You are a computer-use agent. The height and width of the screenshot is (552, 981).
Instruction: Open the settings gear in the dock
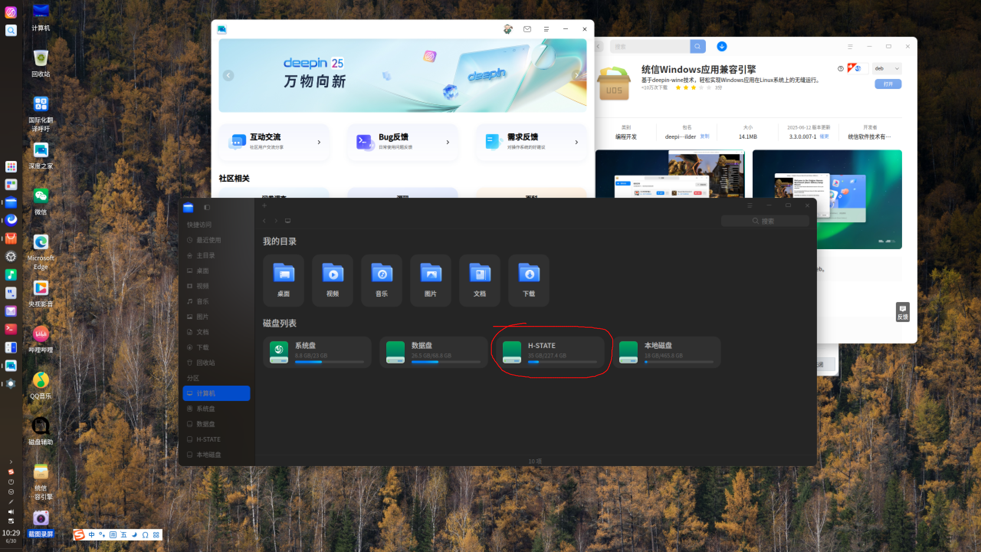tap(11, 256)
